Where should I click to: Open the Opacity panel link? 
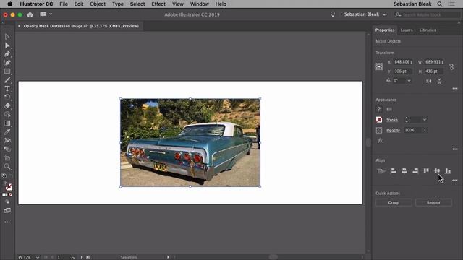[393, 130]
